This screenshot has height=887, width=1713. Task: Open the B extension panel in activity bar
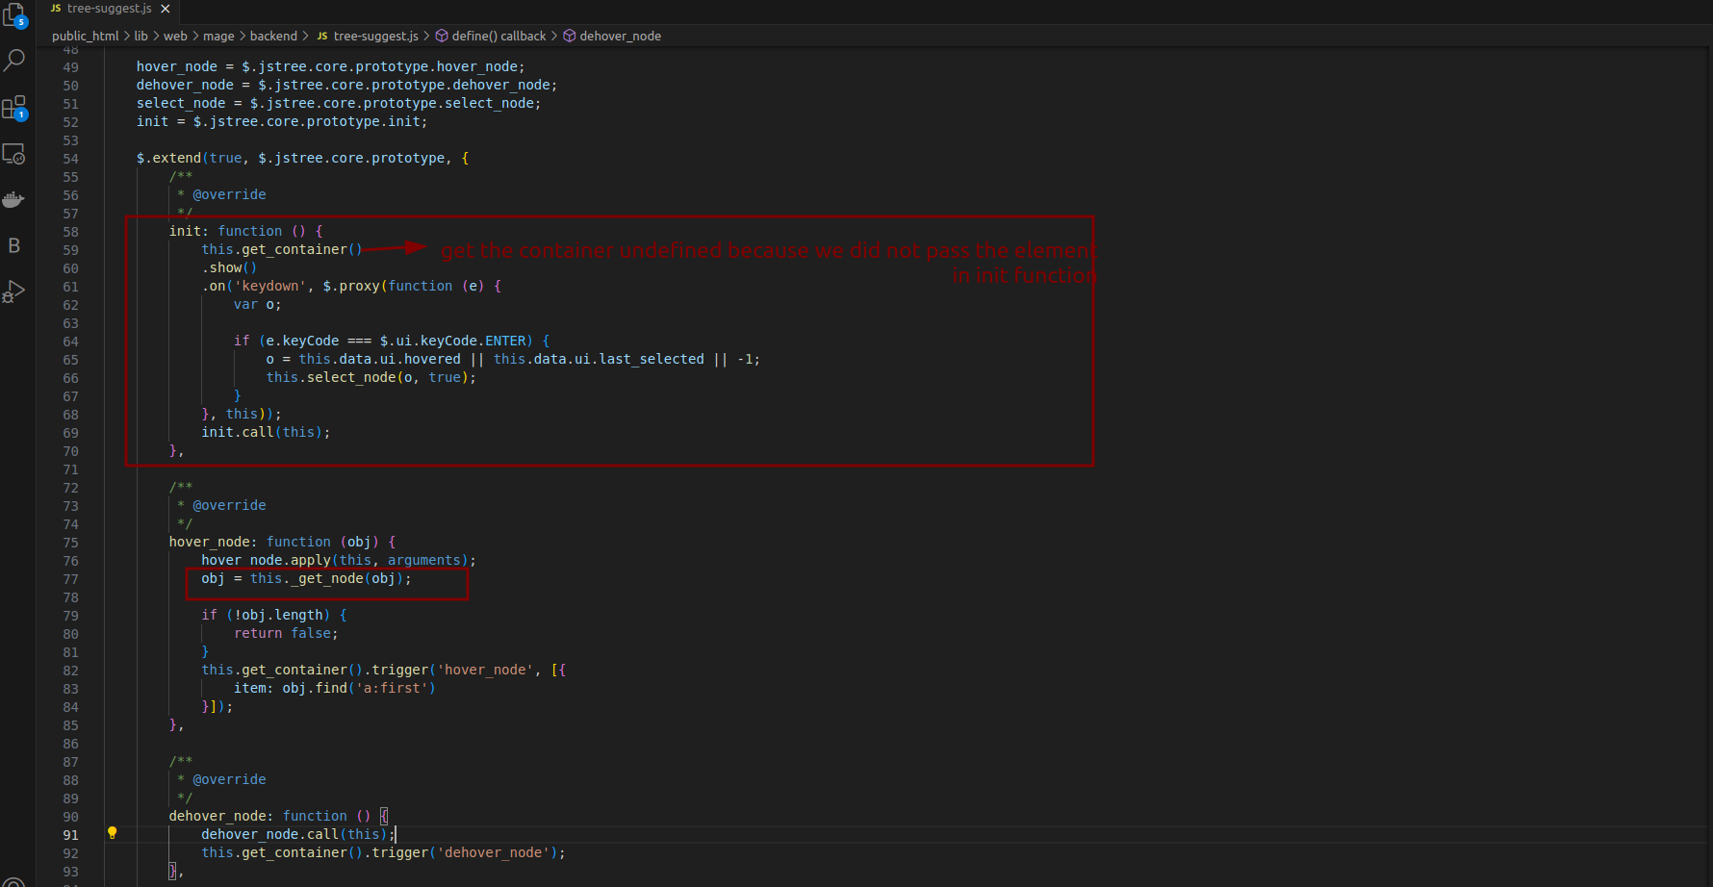click(15, 245)
